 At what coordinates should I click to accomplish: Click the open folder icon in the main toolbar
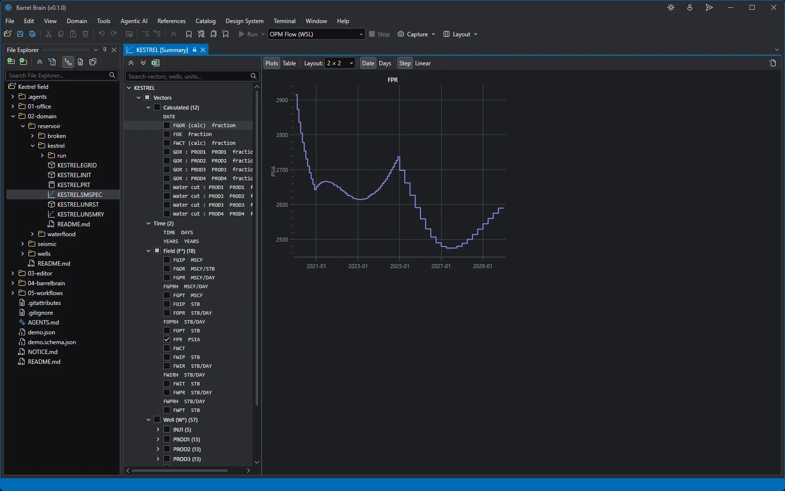7,34
